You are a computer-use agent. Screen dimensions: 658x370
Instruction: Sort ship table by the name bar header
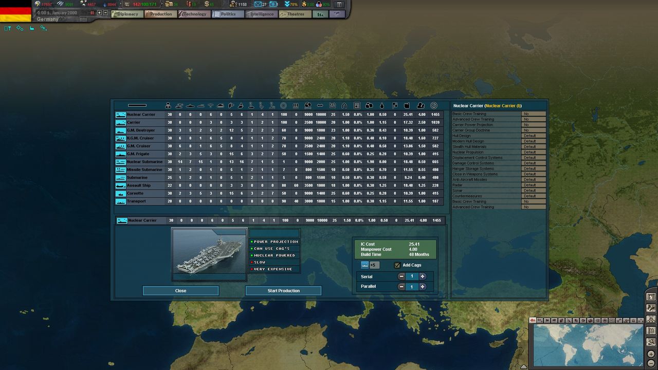coord(137,105)
